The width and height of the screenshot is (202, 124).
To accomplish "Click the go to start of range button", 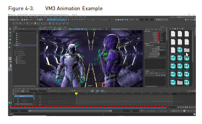I will pos(178,107).
